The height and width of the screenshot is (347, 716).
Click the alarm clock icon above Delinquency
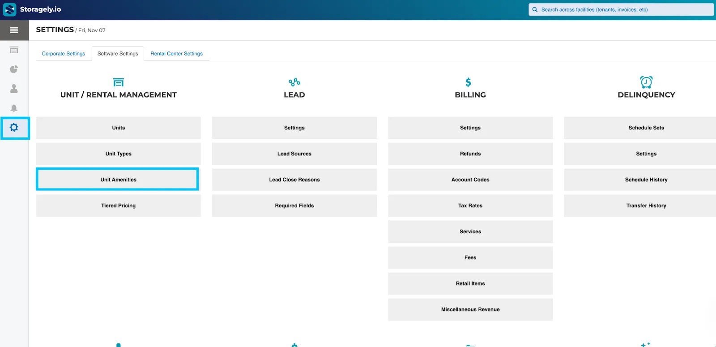[646, 82]
